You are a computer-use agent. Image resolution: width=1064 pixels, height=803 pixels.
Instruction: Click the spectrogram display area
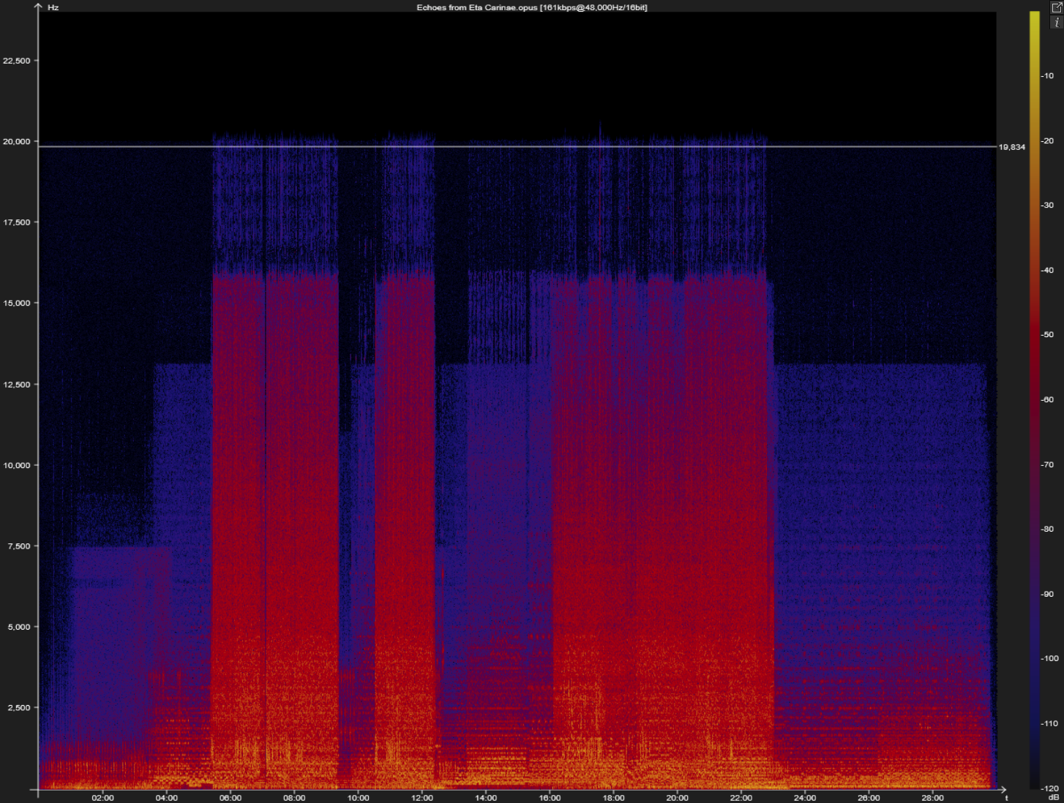point(517,401)
